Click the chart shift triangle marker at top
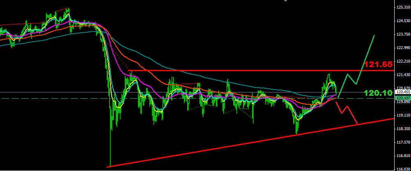Image resolution: width=411 pixels, height=171 pixels. 286,1
